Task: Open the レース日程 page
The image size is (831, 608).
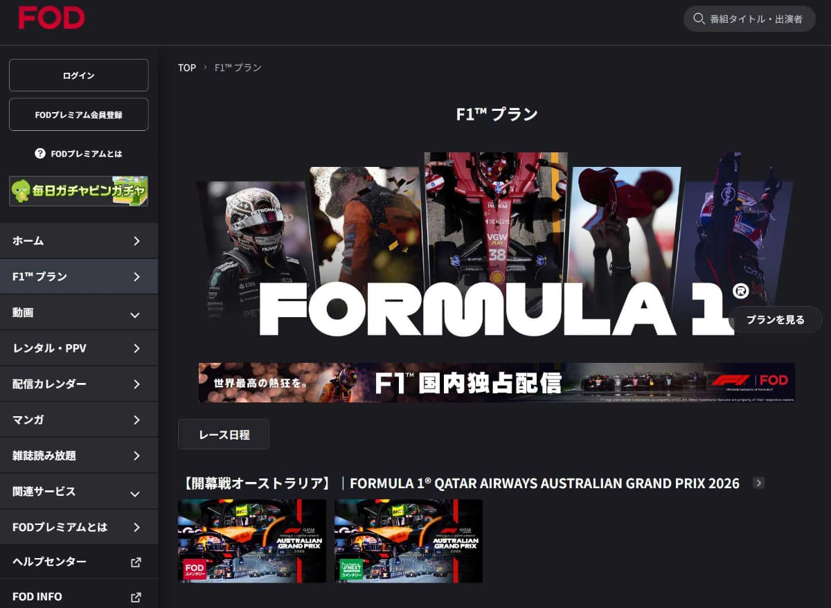Action: pyautogui.click(x=223, y=434)
